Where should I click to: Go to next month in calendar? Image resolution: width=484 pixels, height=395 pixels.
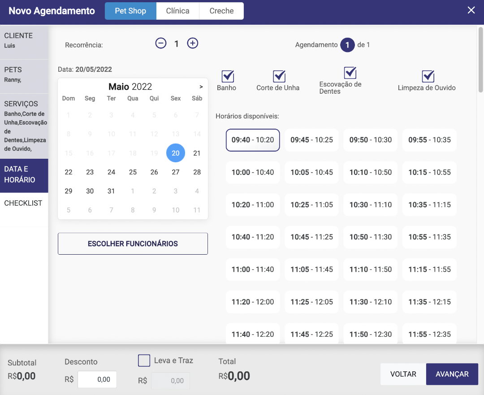click(x=201, y=87)
